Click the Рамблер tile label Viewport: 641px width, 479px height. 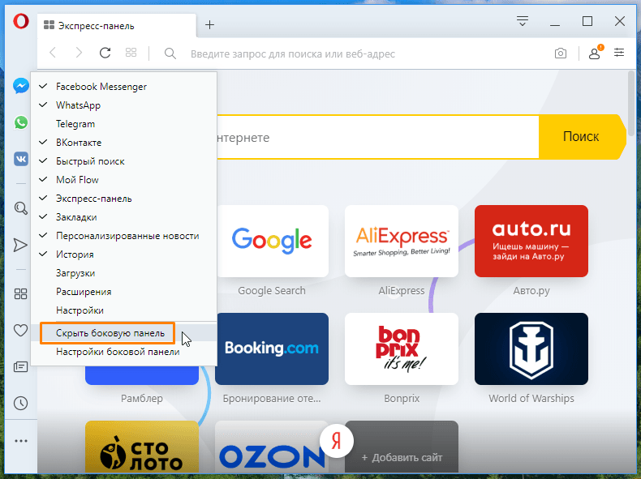click(142, 398)
